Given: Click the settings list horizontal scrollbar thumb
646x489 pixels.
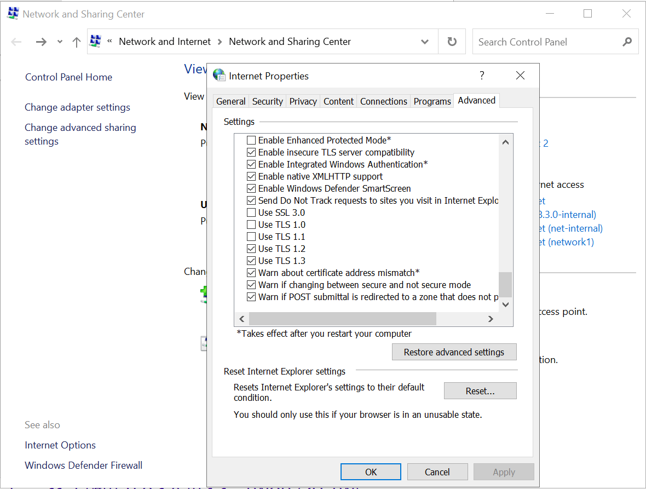Looking at the screenshot, I should [343, 319].
